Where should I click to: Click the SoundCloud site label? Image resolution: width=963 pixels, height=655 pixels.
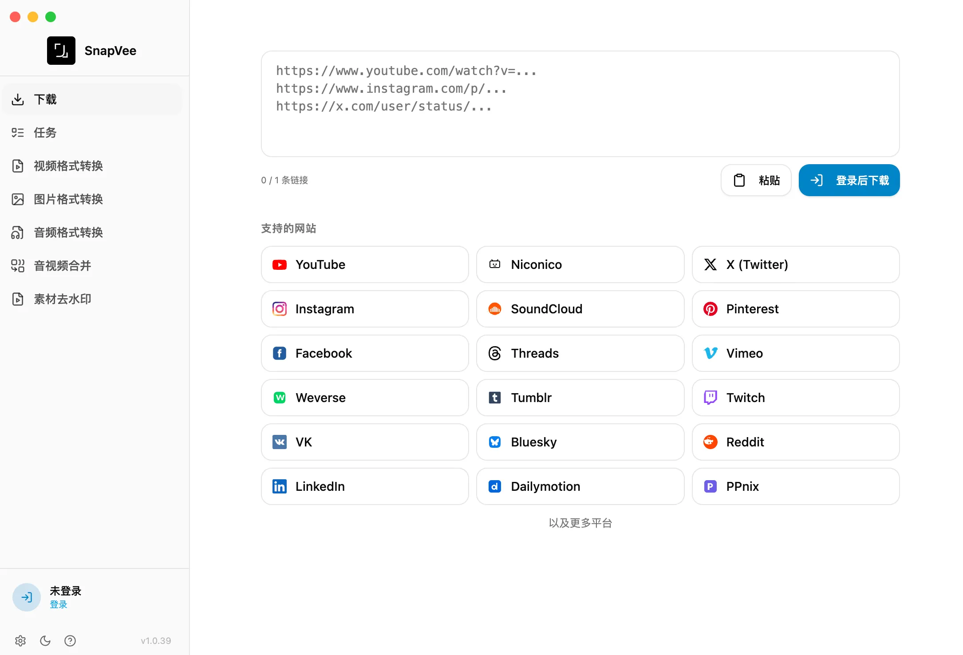point(547,309)
